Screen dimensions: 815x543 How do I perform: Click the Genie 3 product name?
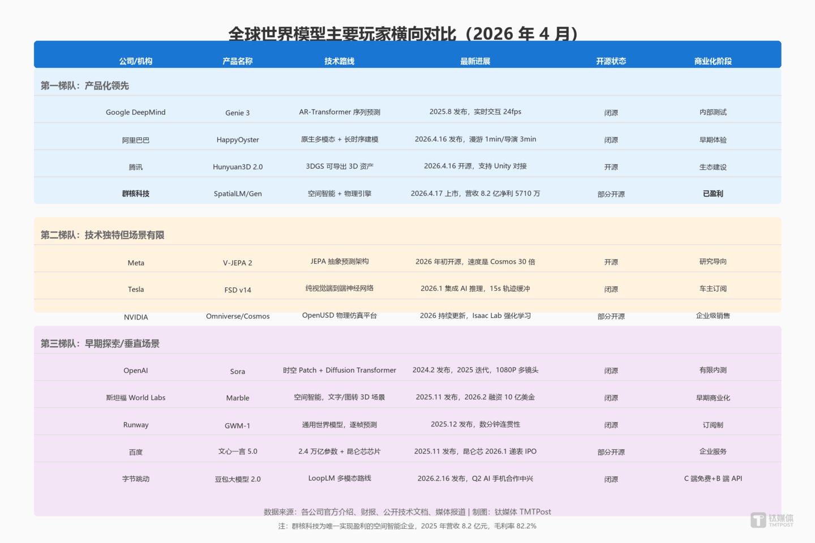(x=237, y=113)
